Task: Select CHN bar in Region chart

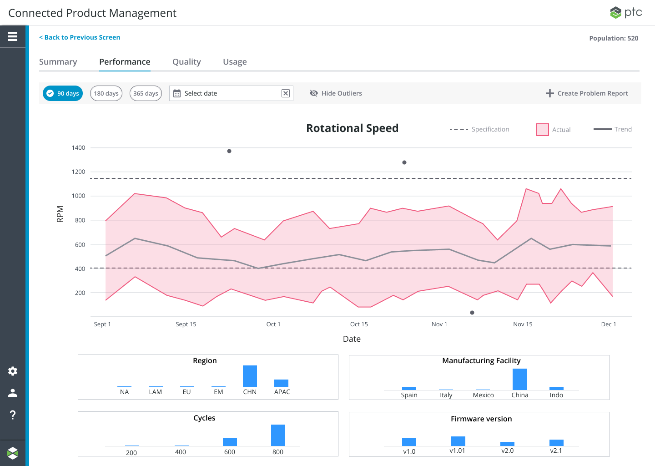Action: [x=250, y=376]
